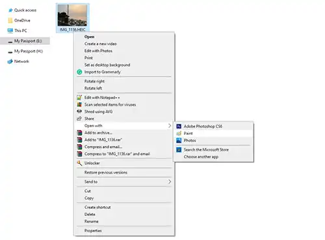Choose Unlocker from the context menu
The width and height of the screenshot is (325, 240).
[x=124, y=163]
